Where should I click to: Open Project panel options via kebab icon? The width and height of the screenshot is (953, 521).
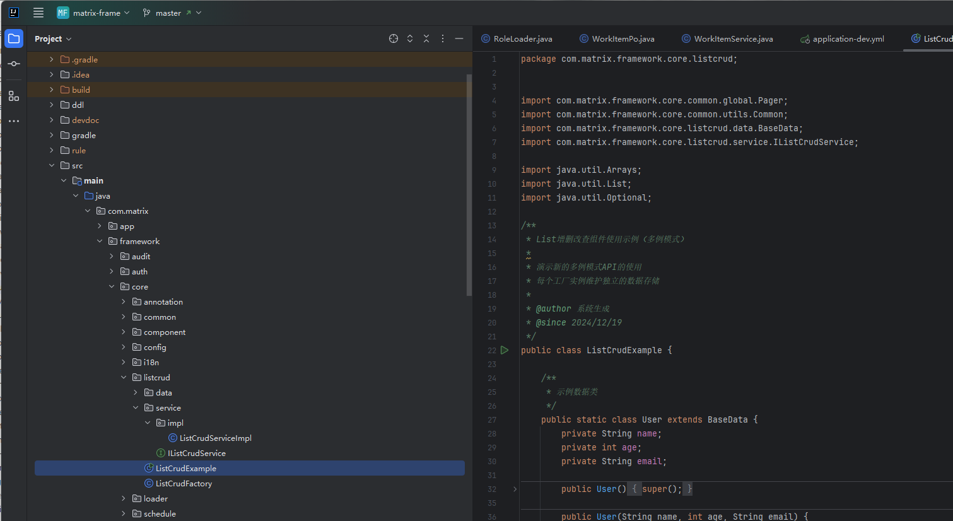tap(442, 38)
